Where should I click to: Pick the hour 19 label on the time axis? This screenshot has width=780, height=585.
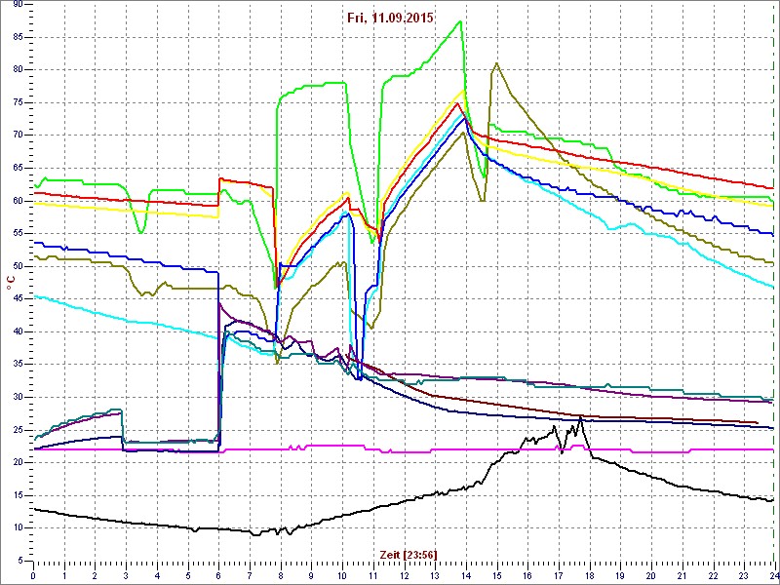tap(620, 573)
